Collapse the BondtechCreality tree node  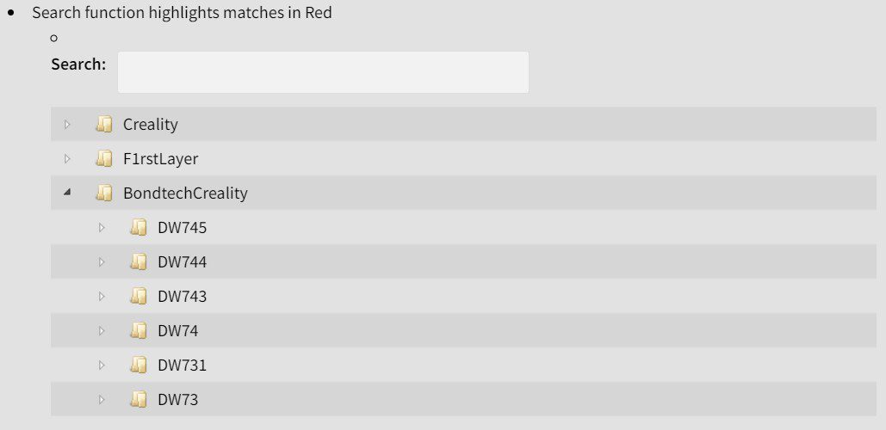(67, 193)
